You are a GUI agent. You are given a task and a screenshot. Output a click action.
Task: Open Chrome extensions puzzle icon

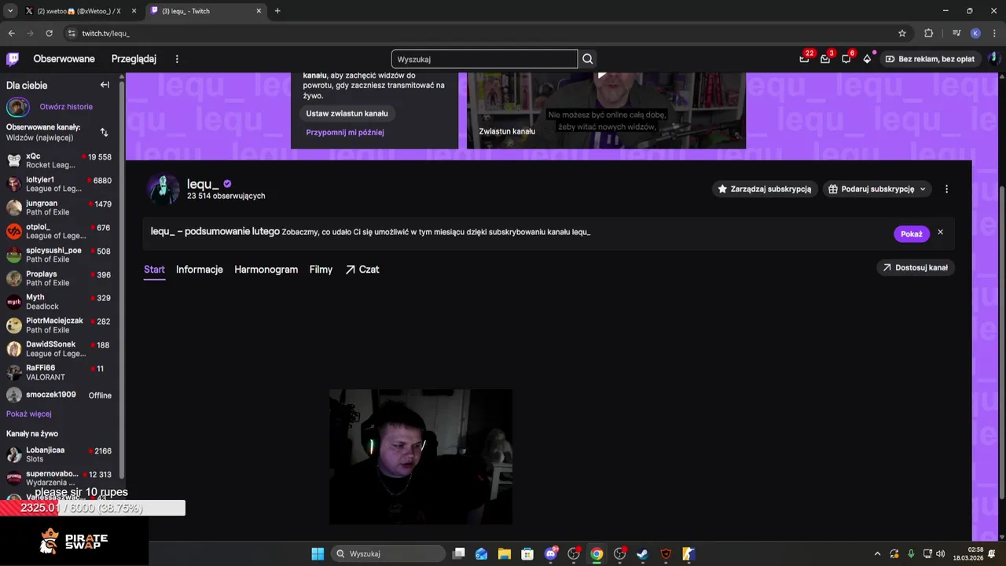point(929,33)
